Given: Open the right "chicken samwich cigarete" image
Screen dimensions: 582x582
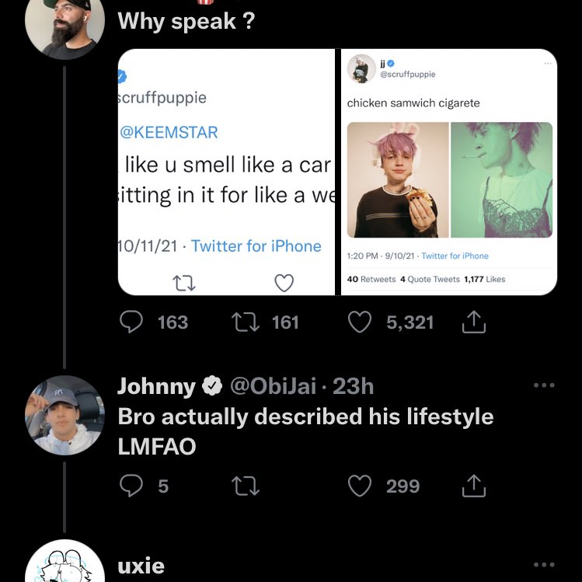Looking at the screenshot, I should [x=449, y=172].
